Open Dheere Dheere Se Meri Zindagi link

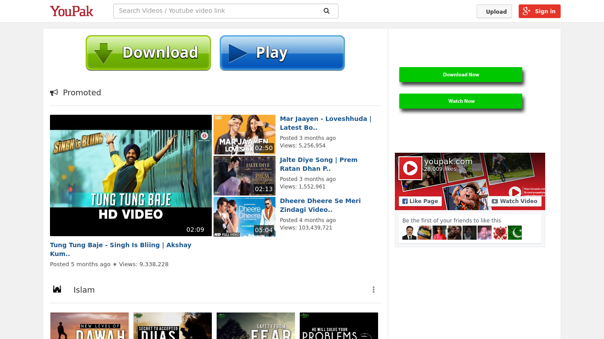(320, 205)
